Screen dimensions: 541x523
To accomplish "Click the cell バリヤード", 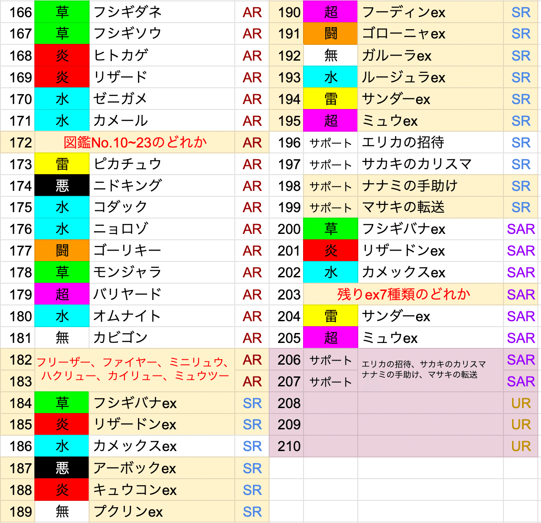I will 162,295.
